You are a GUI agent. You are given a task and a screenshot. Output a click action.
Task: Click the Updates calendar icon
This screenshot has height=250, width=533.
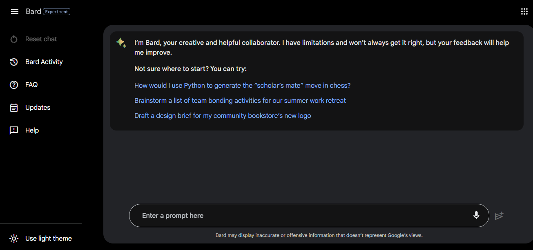14,108
